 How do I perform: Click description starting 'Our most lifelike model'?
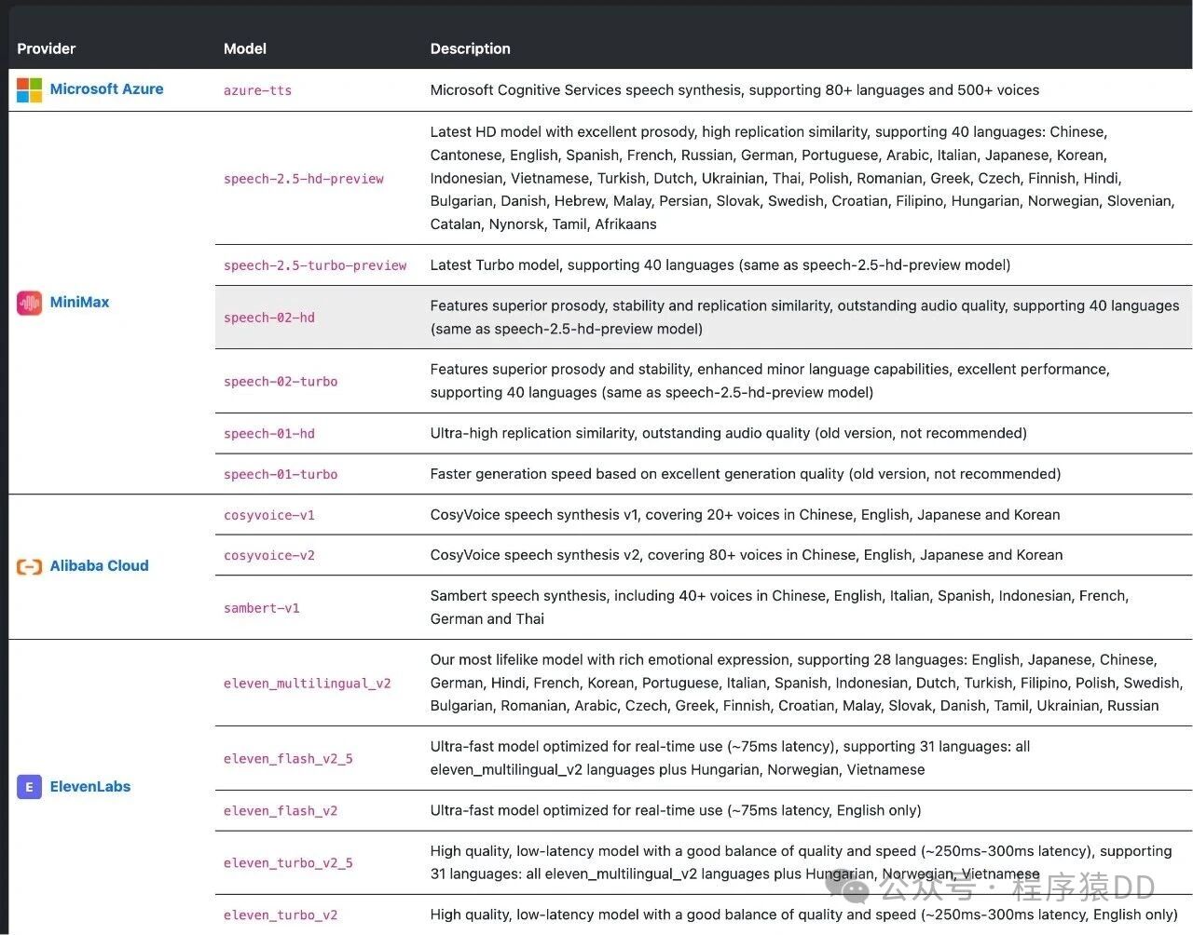click(x=806, y=683)
